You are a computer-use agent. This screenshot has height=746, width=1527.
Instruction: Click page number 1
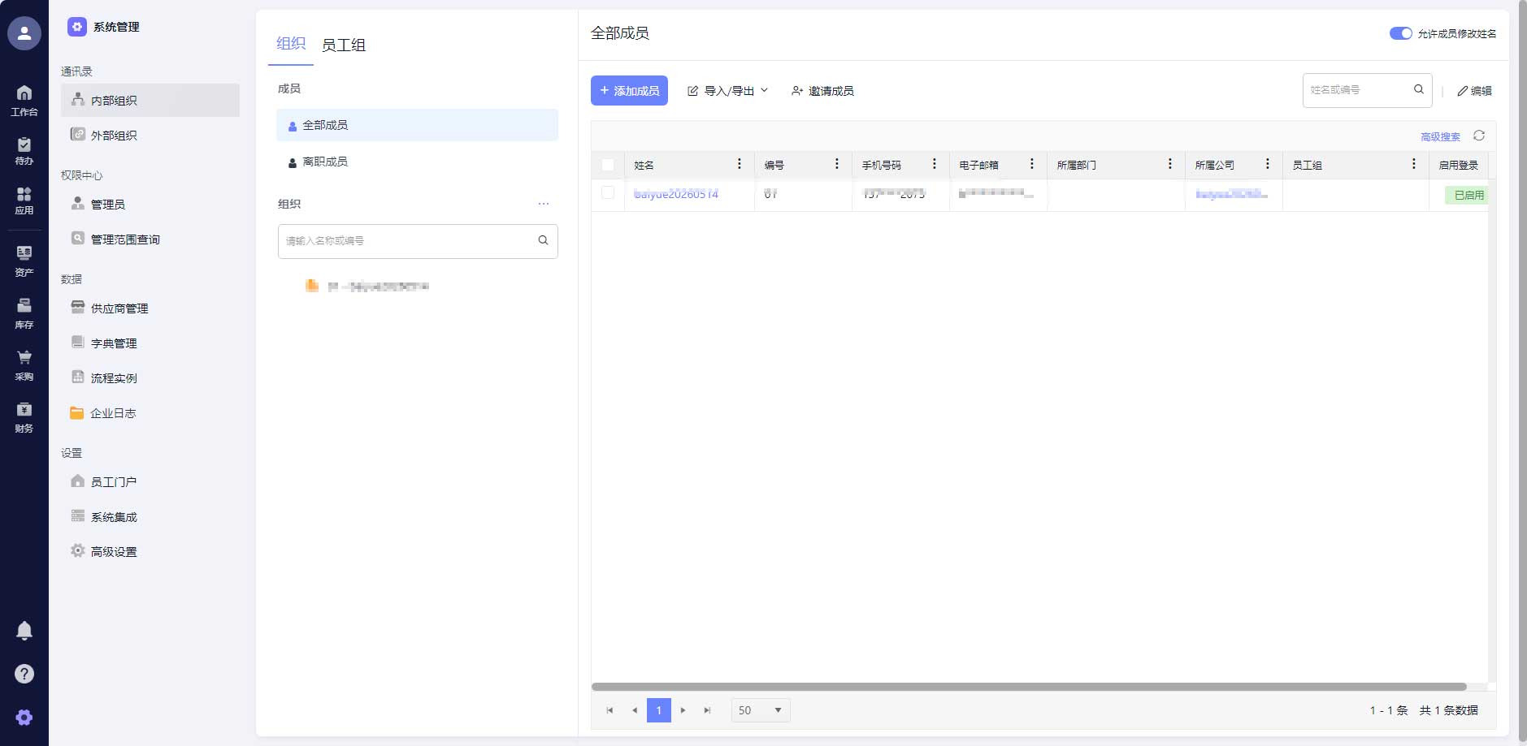pos(659,710)
